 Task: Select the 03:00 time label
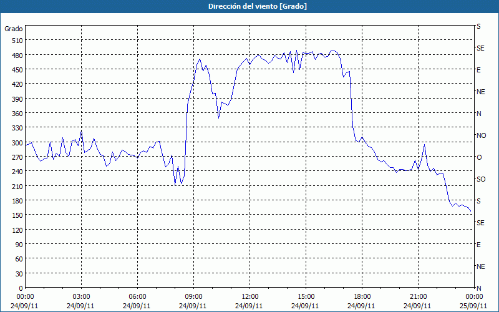82,297
